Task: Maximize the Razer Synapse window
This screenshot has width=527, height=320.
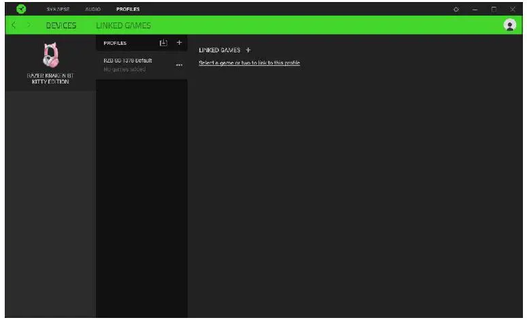Action: [494, 9]
